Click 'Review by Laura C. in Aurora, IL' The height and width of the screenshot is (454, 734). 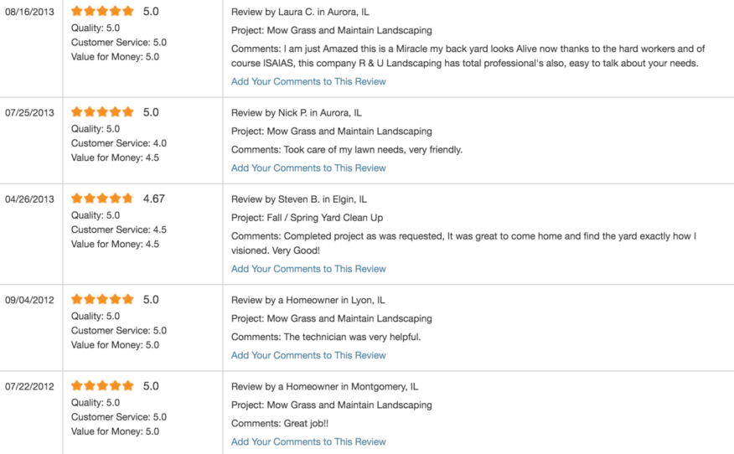(300, 13)
